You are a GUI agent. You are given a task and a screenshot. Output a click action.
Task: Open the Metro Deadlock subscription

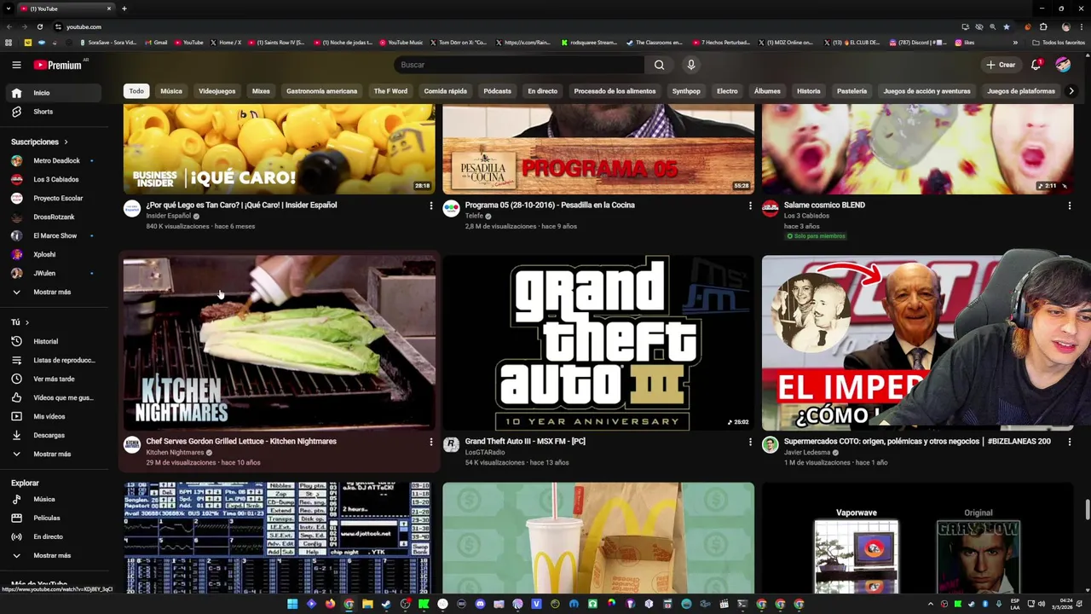55,160
